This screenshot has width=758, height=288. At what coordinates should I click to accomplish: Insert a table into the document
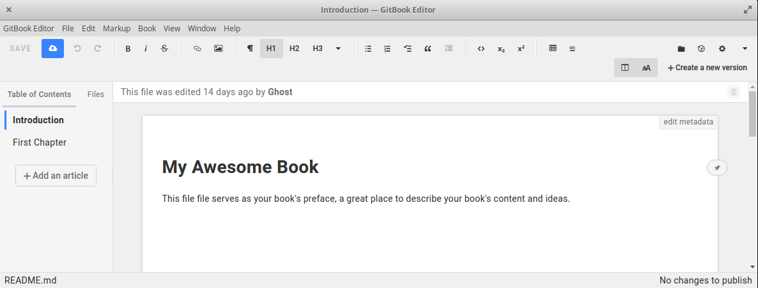(x=553, y=49)
